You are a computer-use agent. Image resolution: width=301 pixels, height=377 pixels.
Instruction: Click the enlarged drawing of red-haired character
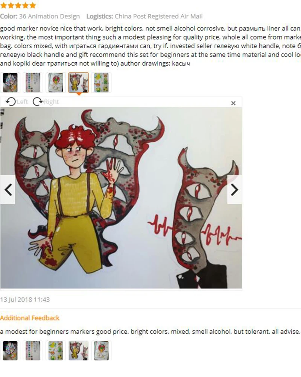121,198
